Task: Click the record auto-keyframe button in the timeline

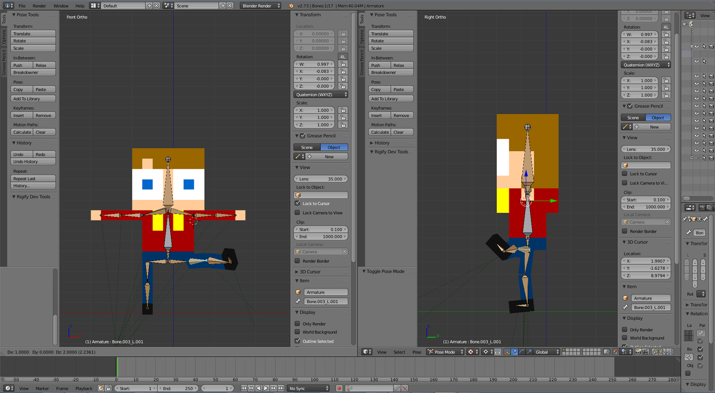Action: pyautogui.click(x=339, y=388)
